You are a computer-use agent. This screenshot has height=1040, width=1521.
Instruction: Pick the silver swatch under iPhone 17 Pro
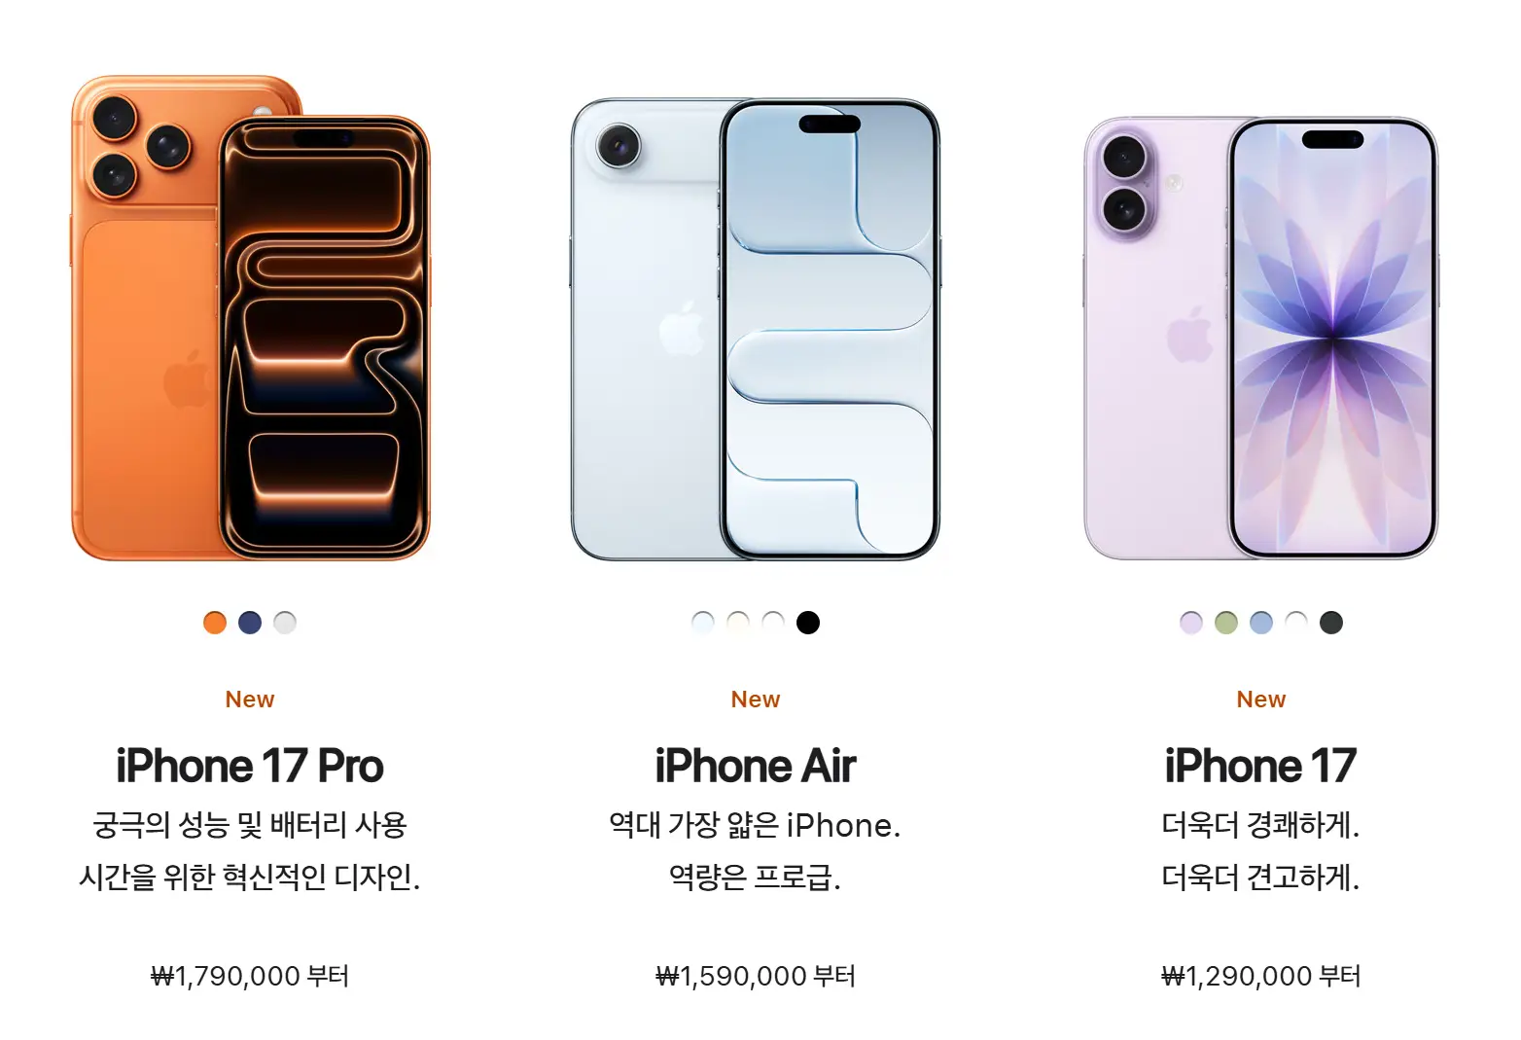coord(285,623)
